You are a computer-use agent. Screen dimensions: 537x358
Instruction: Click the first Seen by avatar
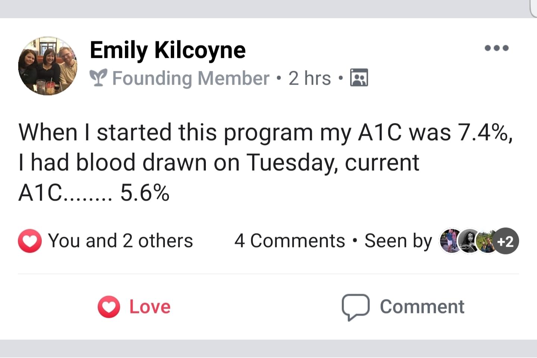click(x=451, y=241)
